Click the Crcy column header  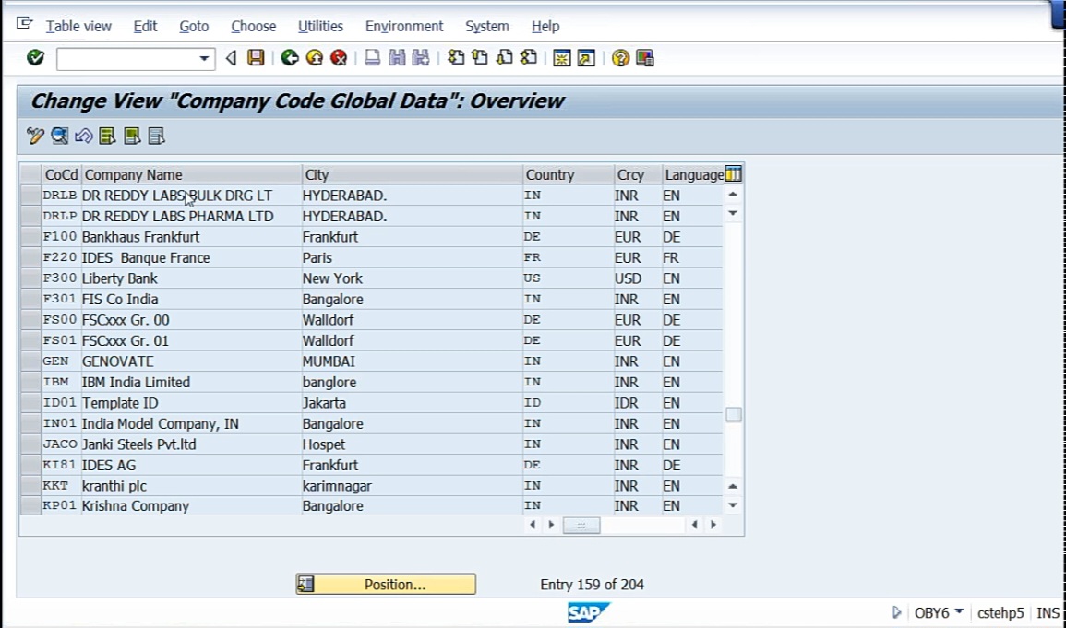tap(638, 174)
